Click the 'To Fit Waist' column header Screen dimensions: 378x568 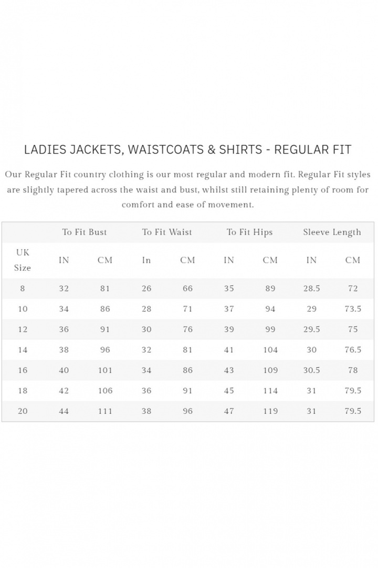click(167, 232)
